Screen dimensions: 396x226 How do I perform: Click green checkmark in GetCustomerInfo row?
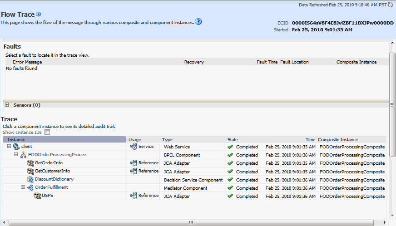[230, 172]
